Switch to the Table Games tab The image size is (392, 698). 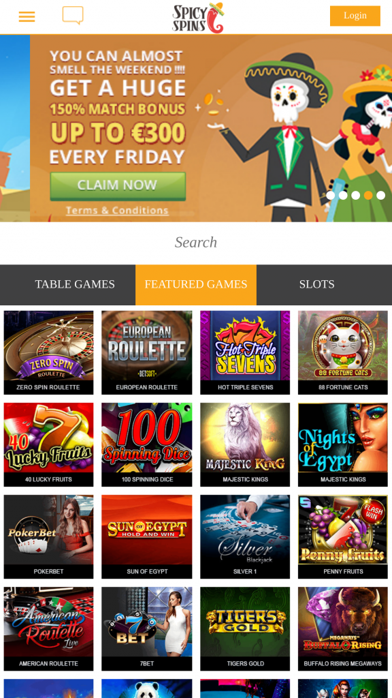click(x=75, y=284)
